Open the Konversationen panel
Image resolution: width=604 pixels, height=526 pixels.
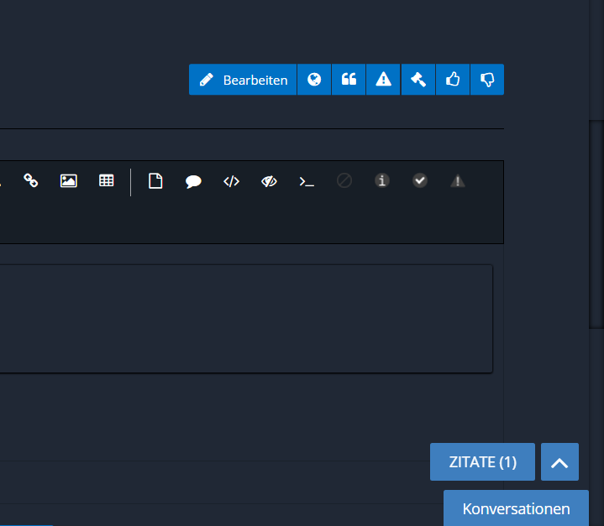coord(516,508)
